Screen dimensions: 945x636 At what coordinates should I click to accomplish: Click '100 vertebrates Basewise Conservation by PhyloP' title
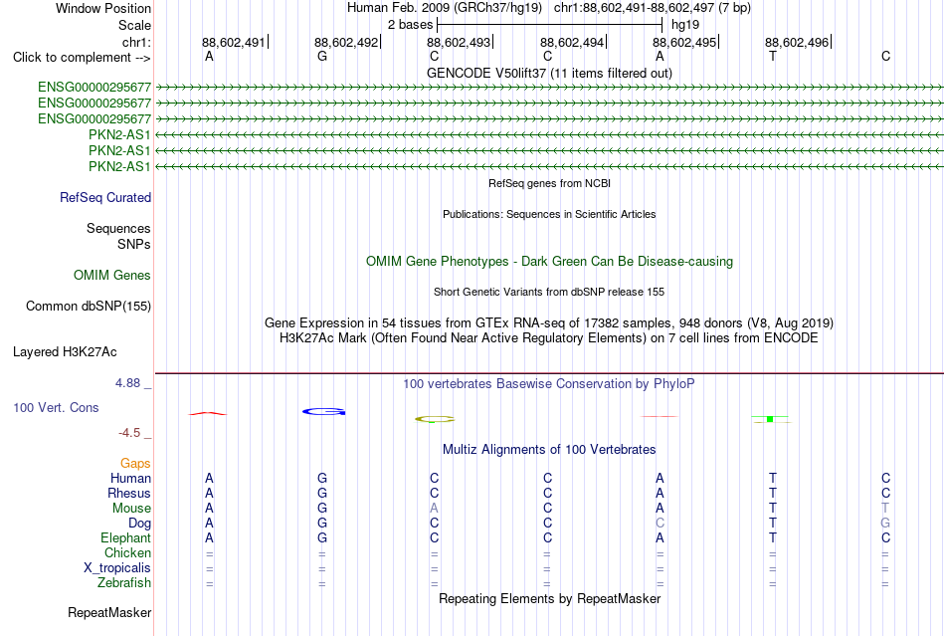pos(549,383)
